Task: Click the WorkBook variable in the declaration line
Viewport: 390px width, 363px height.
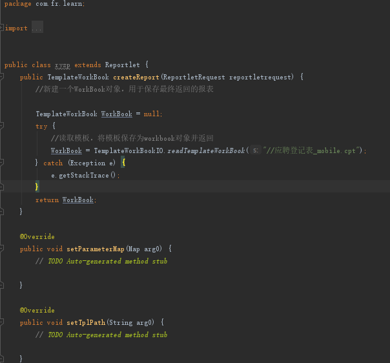Action: (x=117, y=114)
